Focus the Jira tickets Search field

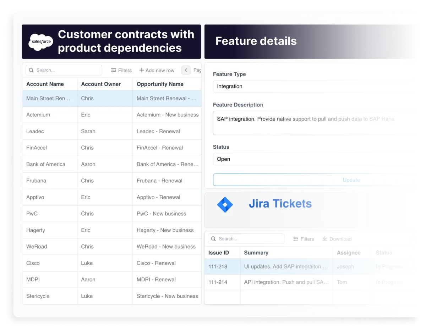point(246,239)
